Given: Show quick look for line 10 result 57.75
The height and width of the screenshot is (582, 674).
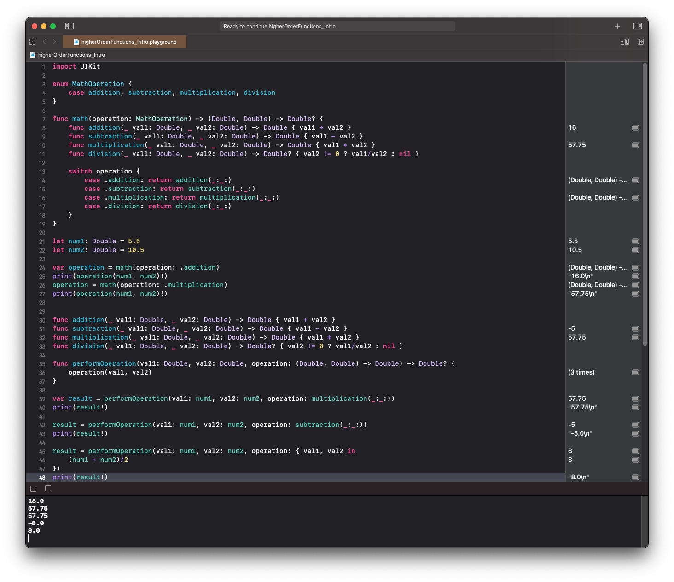Looking at the screenshot, I should click(635, 145).
